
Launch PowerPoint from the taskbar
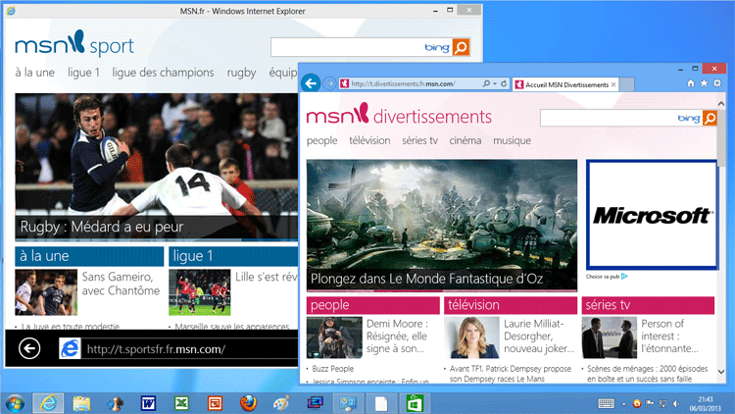[x=215, y=403]
